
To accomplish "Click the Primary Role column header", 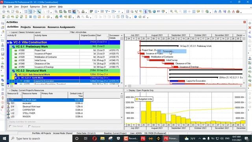I will [x=54, y=95].
